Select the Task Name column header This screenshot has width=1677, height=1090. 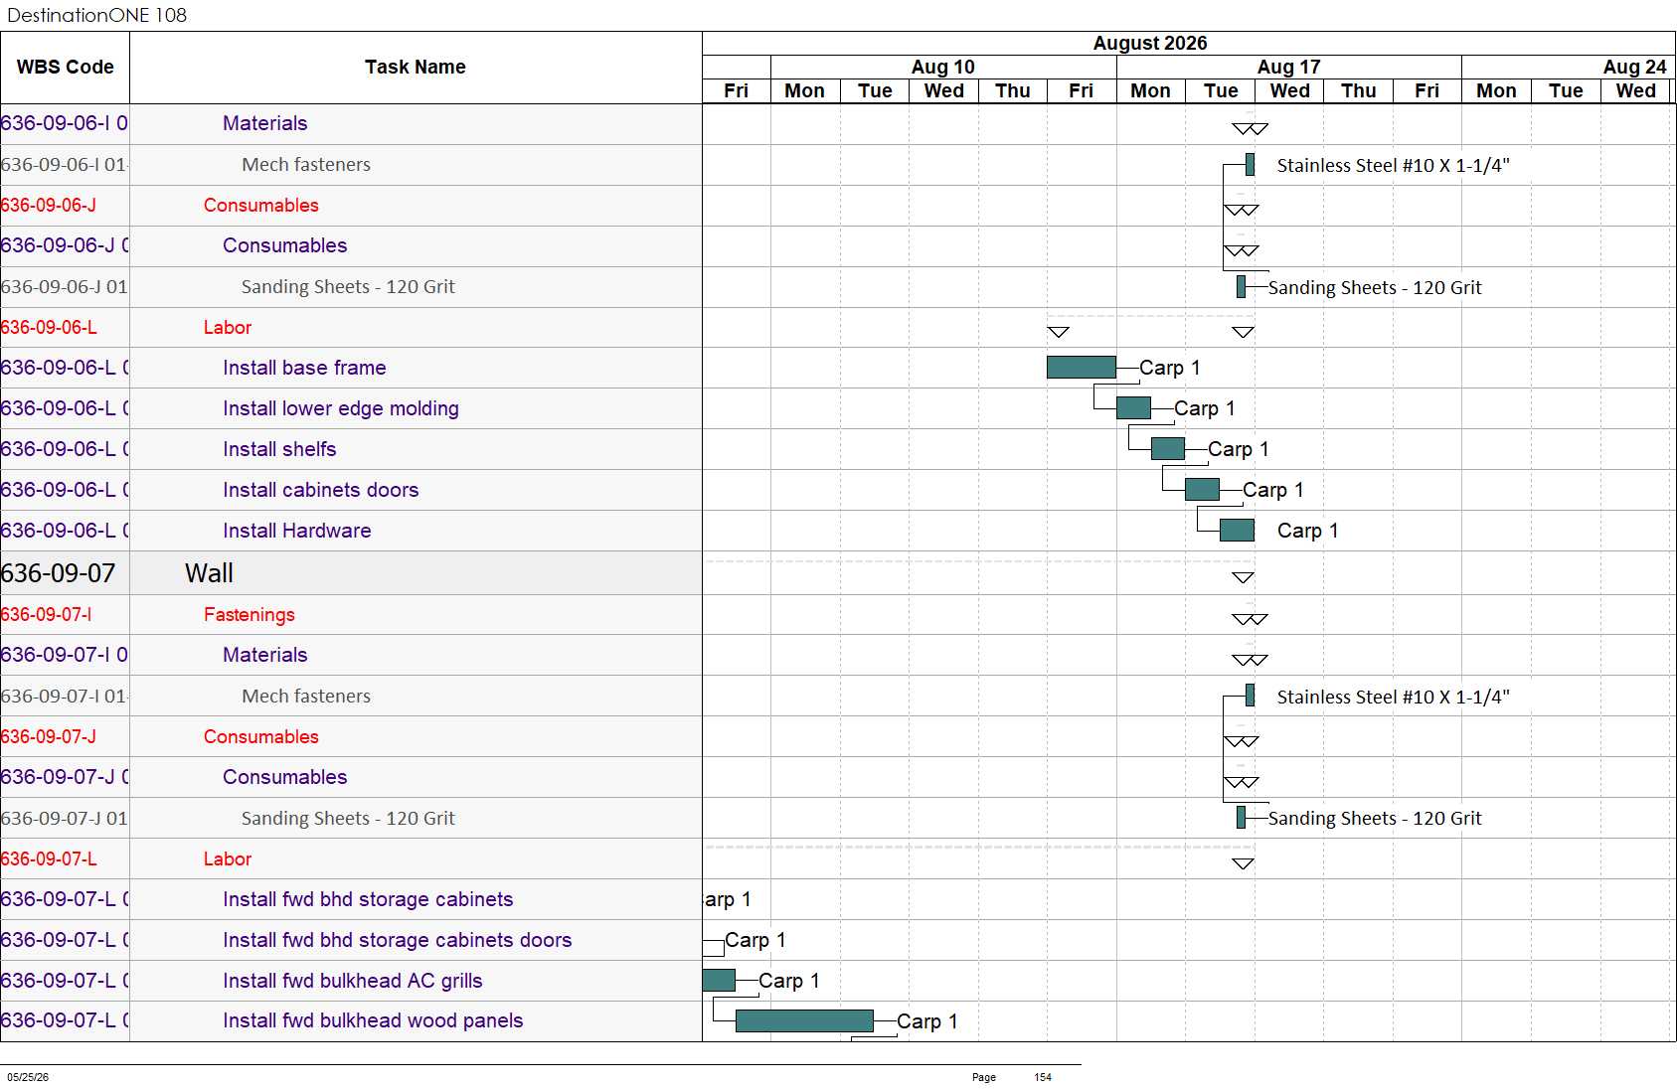click(416, 68)
